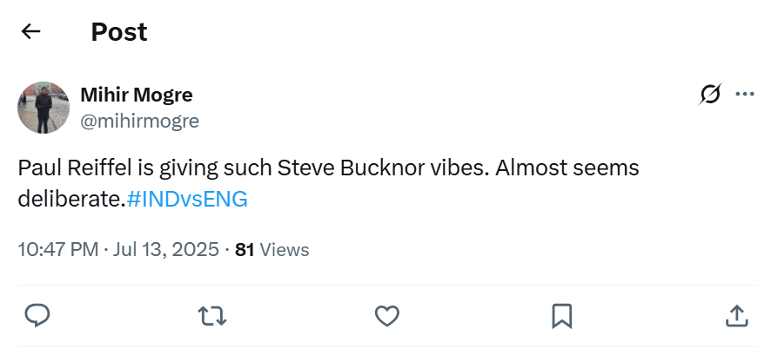The height and width of the screenshot is (355, 778).
Task: Click the 10:47 PM post time
Action: pos(57,250)
